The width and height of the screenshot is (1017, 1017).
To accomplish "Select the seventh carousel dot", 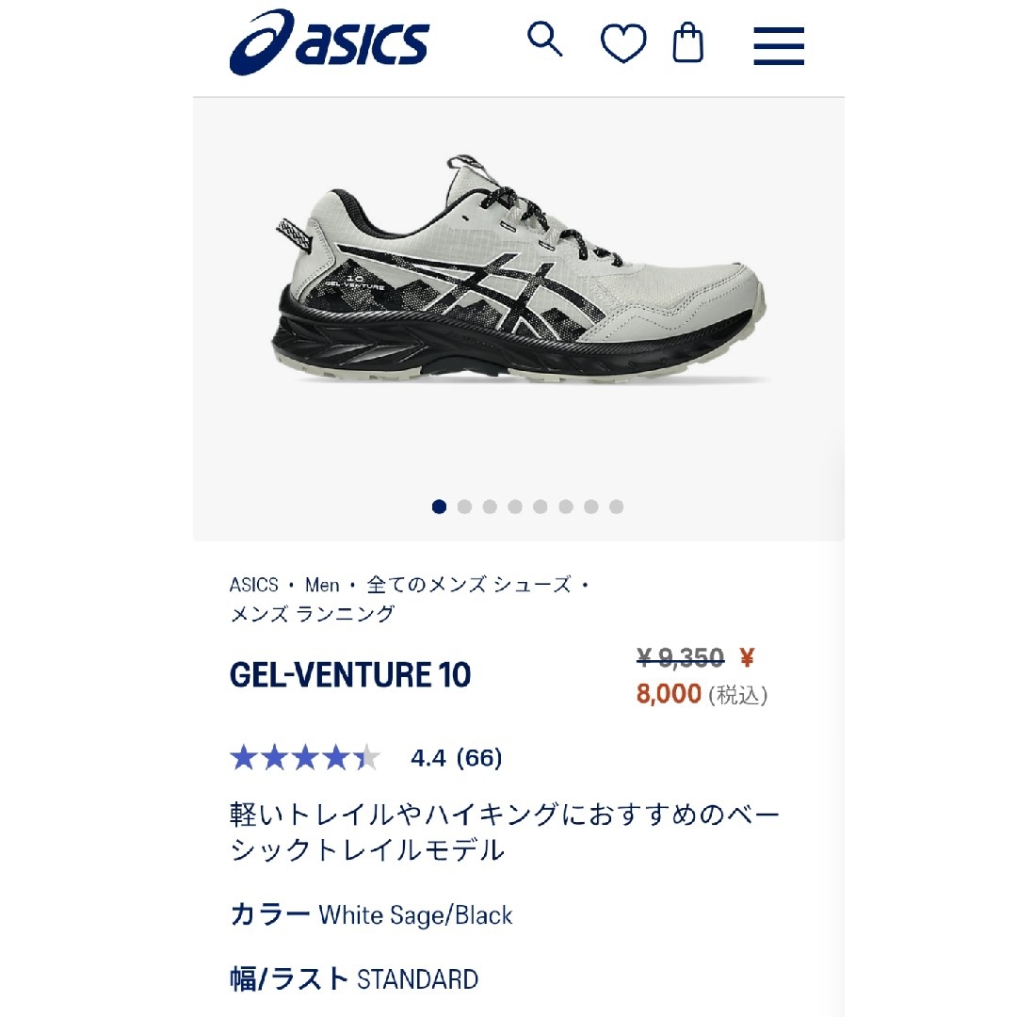I will pyautogui.click(x=590, y=507).
